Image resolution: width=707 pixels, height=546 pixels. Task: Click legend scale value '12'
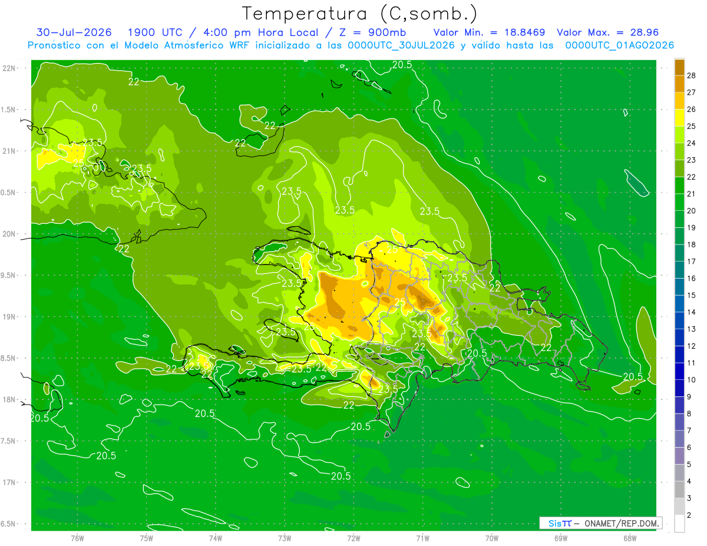[x=692, y=346]
